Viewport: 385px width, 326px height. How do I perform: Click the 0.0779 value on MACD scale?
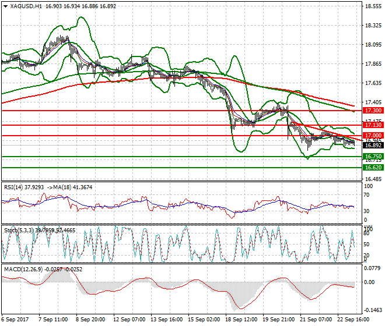[372, 268]
